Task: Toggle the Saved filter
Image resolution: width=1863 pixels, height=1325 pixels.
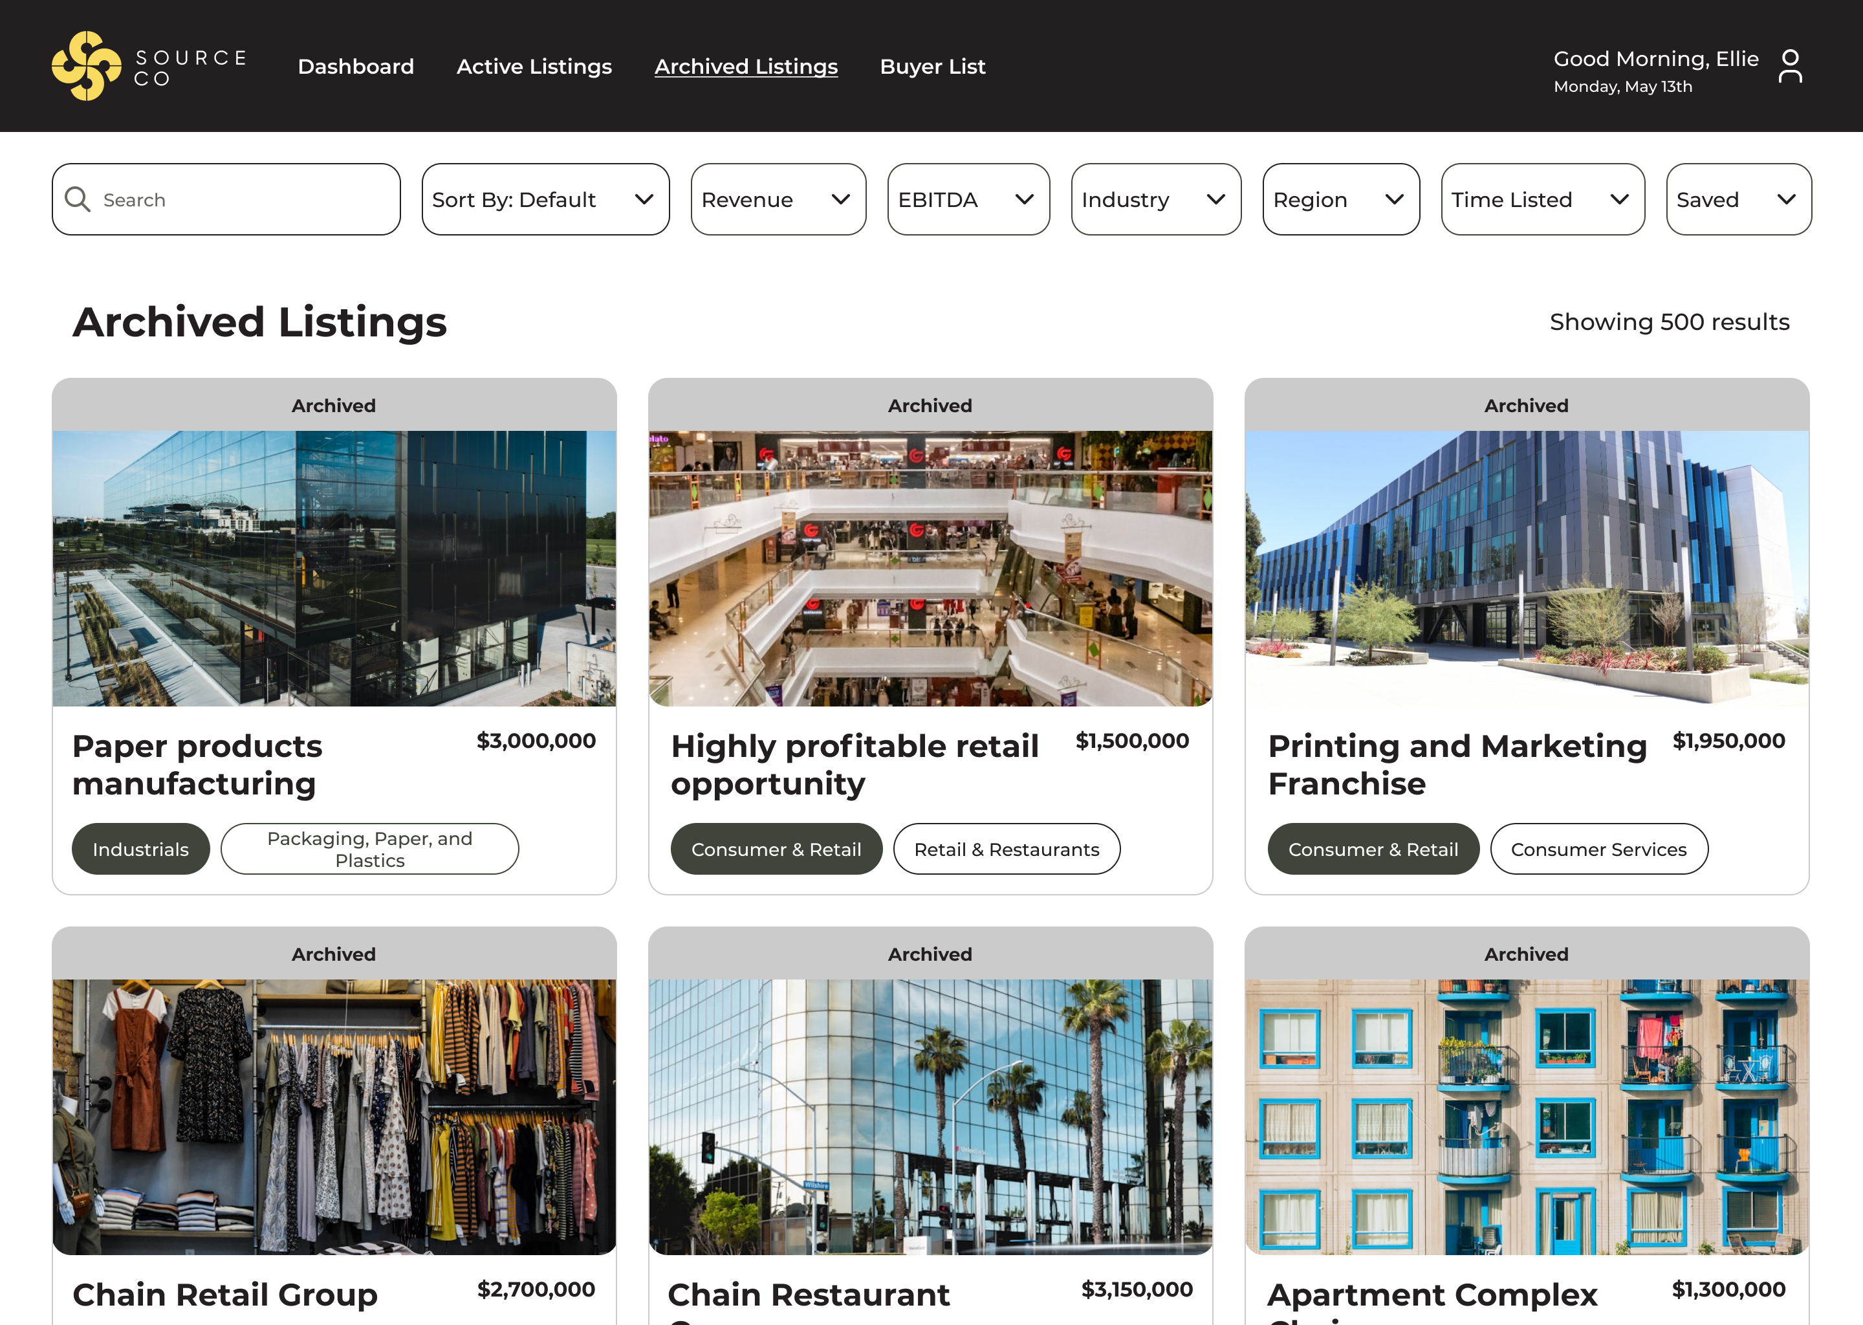Action: pos(1738,199)
